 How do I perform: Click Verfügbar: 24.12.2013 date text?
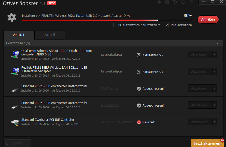pyautogui.click(x=66, y=76)
